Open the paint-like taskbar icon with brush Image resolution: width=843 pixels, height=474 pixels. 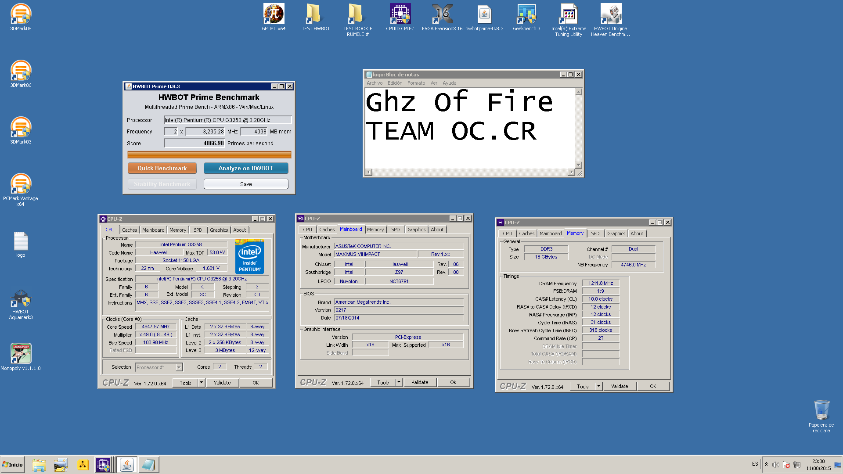pyautogui.click(x=61, y=465)
